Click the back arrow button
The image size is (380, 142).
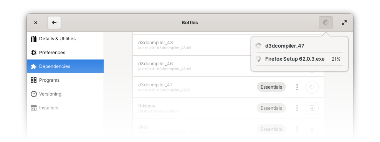point(54,23)
